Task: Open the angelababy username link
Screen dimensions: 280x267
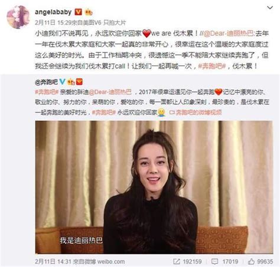Action: click(x=53, y=12)
